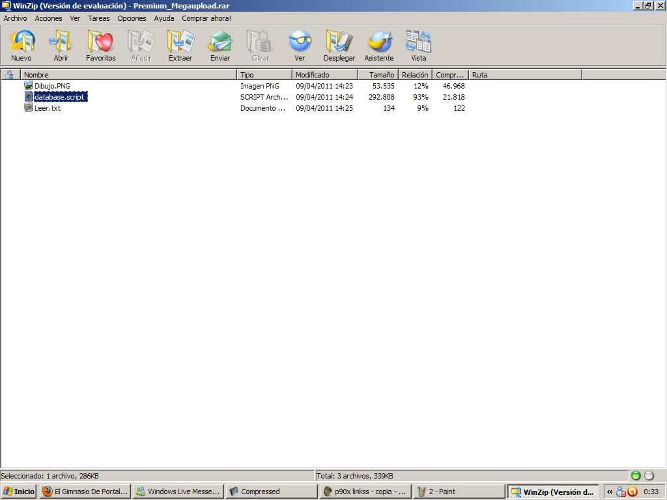Open the Tareas menu
This screenshot has height=500, width=667.
point(99,18)
